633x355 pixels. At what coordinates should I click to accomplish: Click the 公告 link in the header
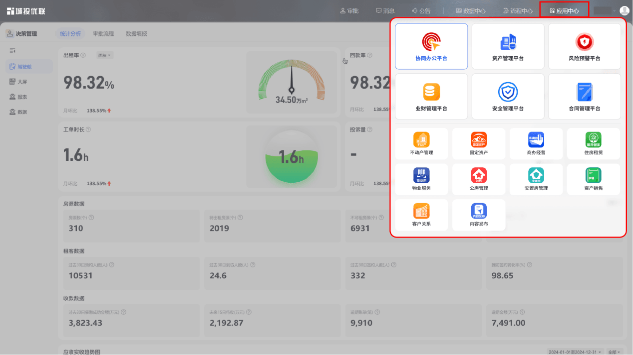(x=421, y=10)
